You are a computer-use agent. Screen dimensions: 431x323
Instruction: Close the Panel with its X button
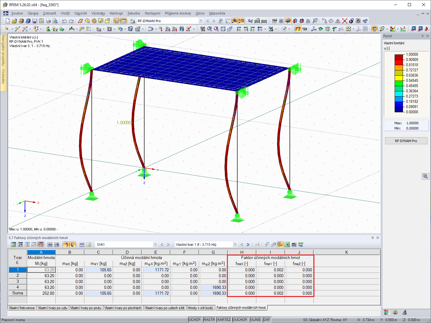pos(427,36)
